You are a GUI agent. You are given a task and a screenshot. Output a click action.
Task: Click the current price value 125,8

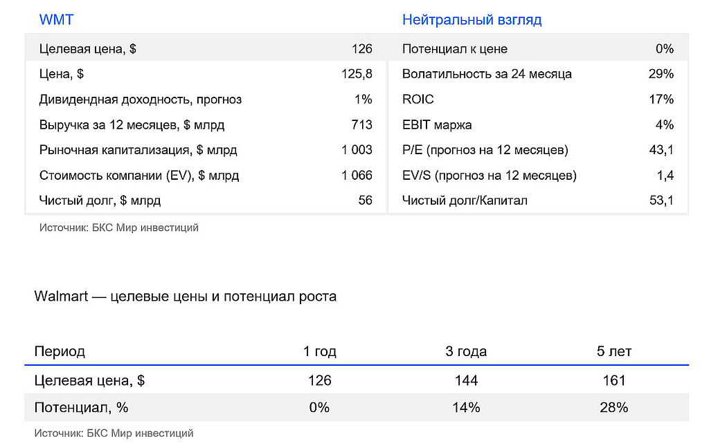(357, 74)
